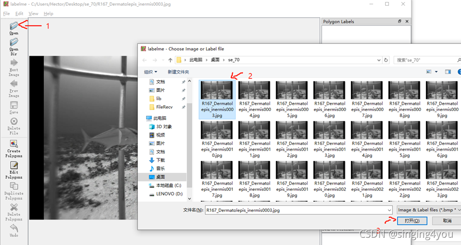
Task: Open the Image & Label files filter
Action: 429,210
